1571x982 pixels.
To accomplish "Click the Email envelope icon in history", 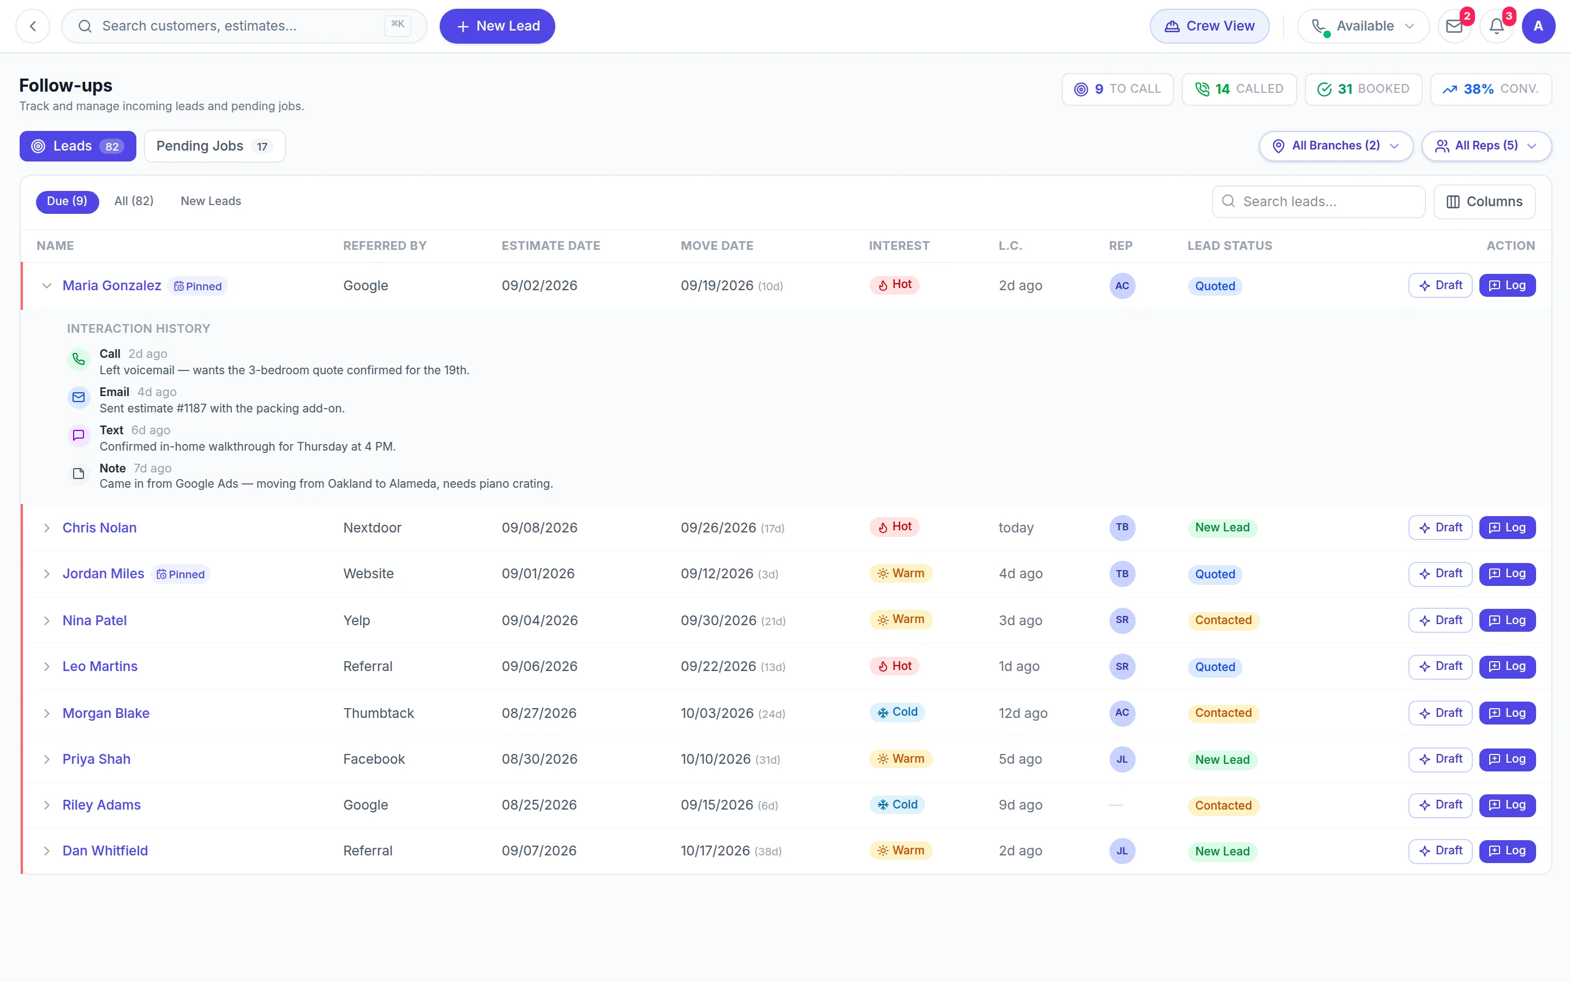I will [79, 398].
